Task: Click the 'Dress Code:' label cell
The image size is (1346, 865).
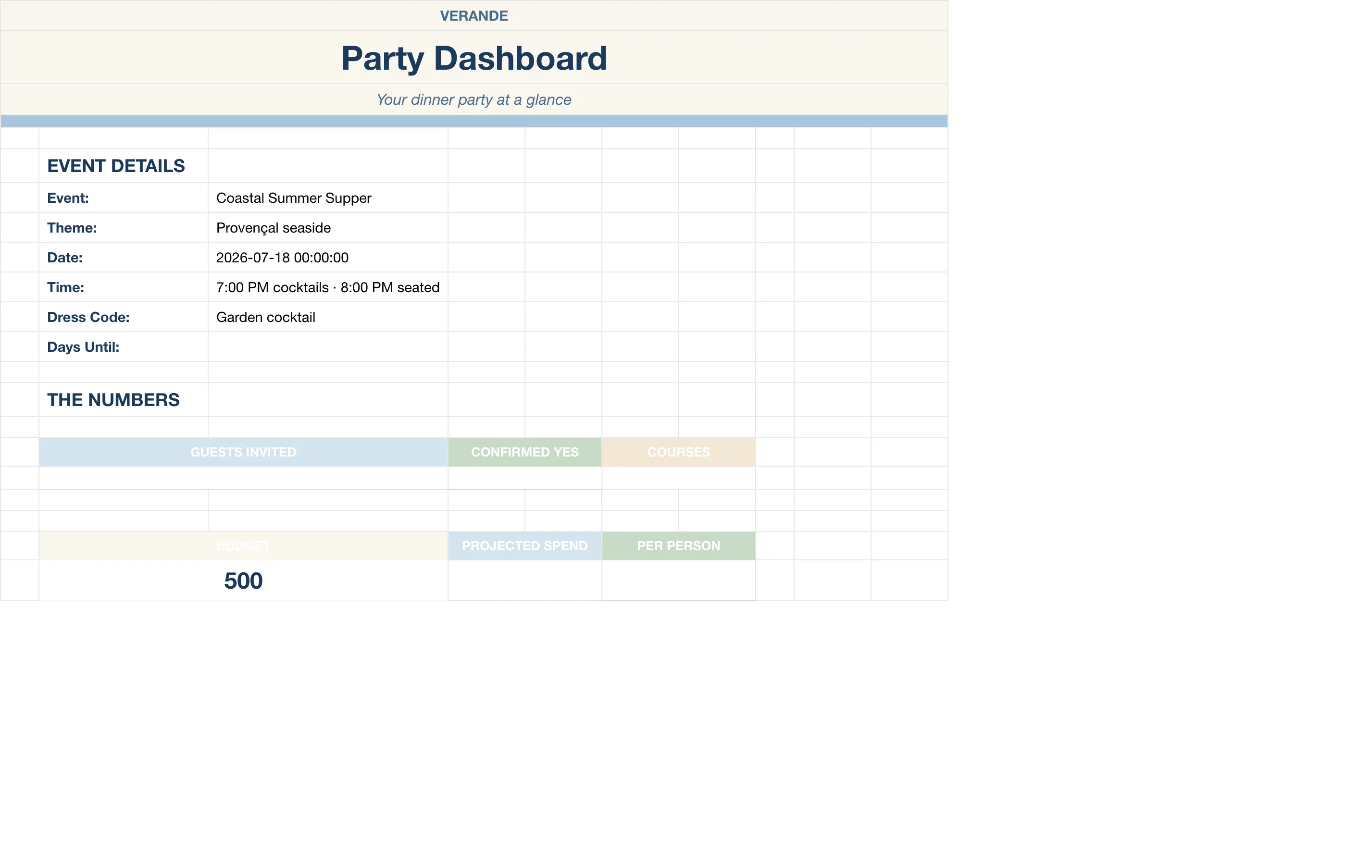Action: (x=123, y=317)
